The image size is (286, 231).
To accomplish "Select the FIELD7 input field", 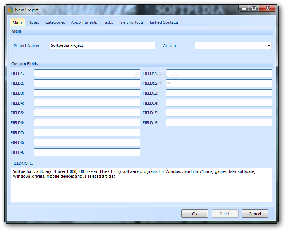I will click(x=87, y=132).
